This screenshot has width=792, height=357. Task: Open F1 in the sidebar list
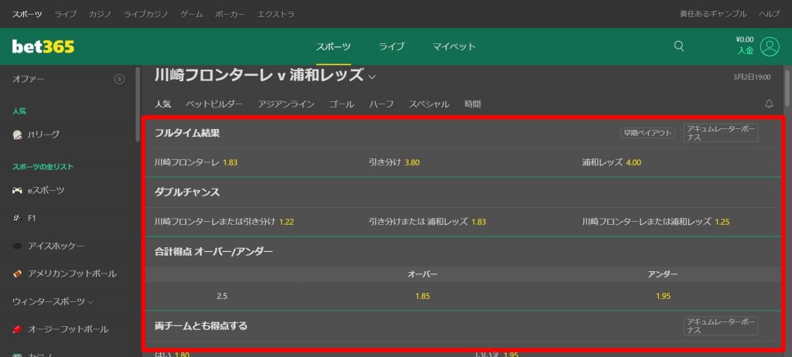point(31,218)
